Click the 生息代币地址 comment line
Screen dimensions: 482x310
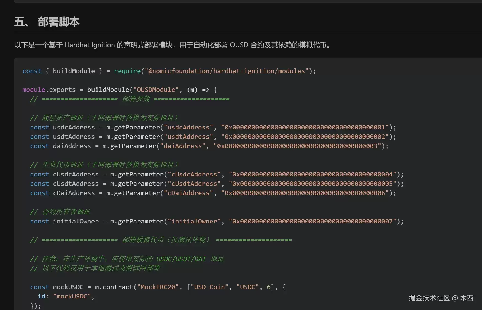pyautogui.click(x=104, y=165)
